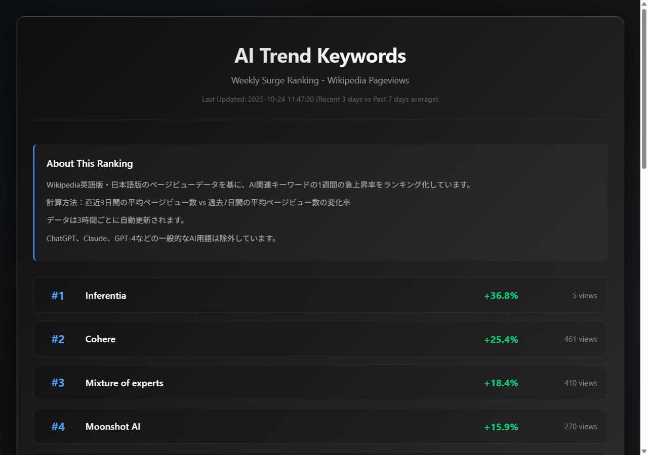Click the #3 rank badge
The image size is (648, 455).
tap(58, 383)
